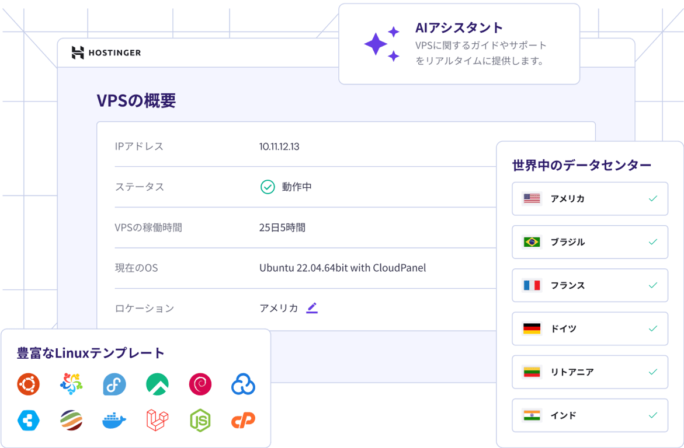Select the Rocky Linux green mountain icon

157,384
